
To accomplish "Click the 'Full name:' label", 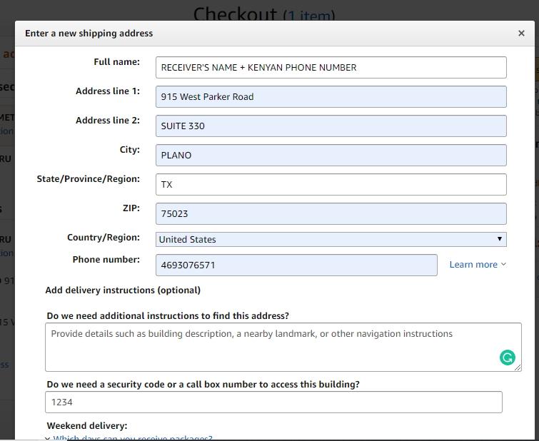I will coord(117,62).
